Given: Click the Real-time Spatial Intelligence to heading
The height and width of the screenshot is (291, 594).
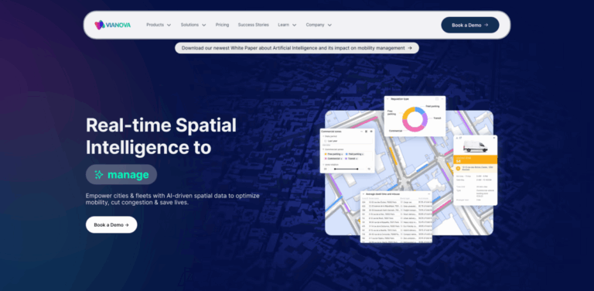Looking at the screenshot, I should (x=161, y=136).
